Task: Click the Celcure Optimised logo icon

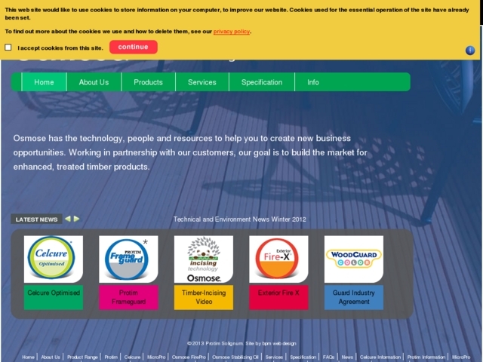Action: click(53, 259)
